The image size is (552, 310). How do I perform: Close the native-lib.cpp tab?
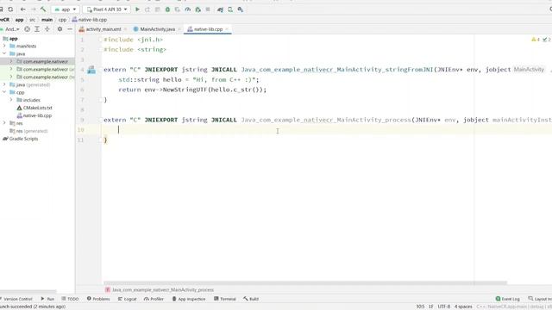[x=227, y=29]
